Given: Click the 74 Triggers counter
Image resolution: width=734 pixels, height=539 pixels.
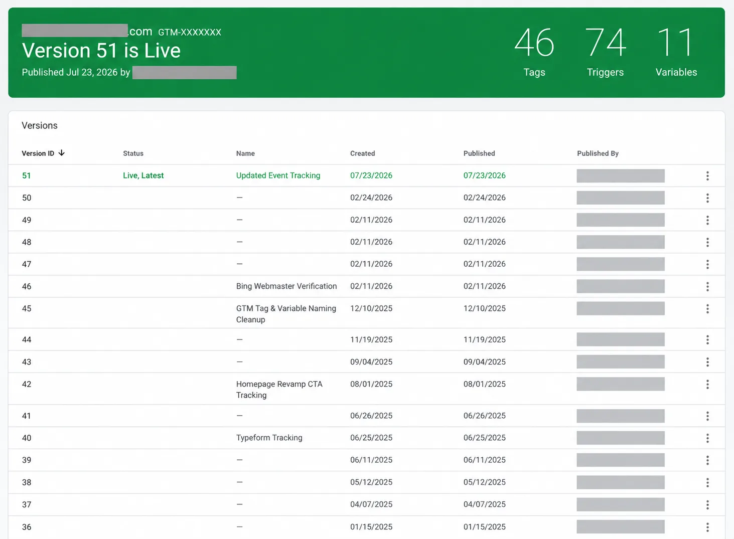Looking at the screenshot, I should pyautogui.click(x=606, y=53).
